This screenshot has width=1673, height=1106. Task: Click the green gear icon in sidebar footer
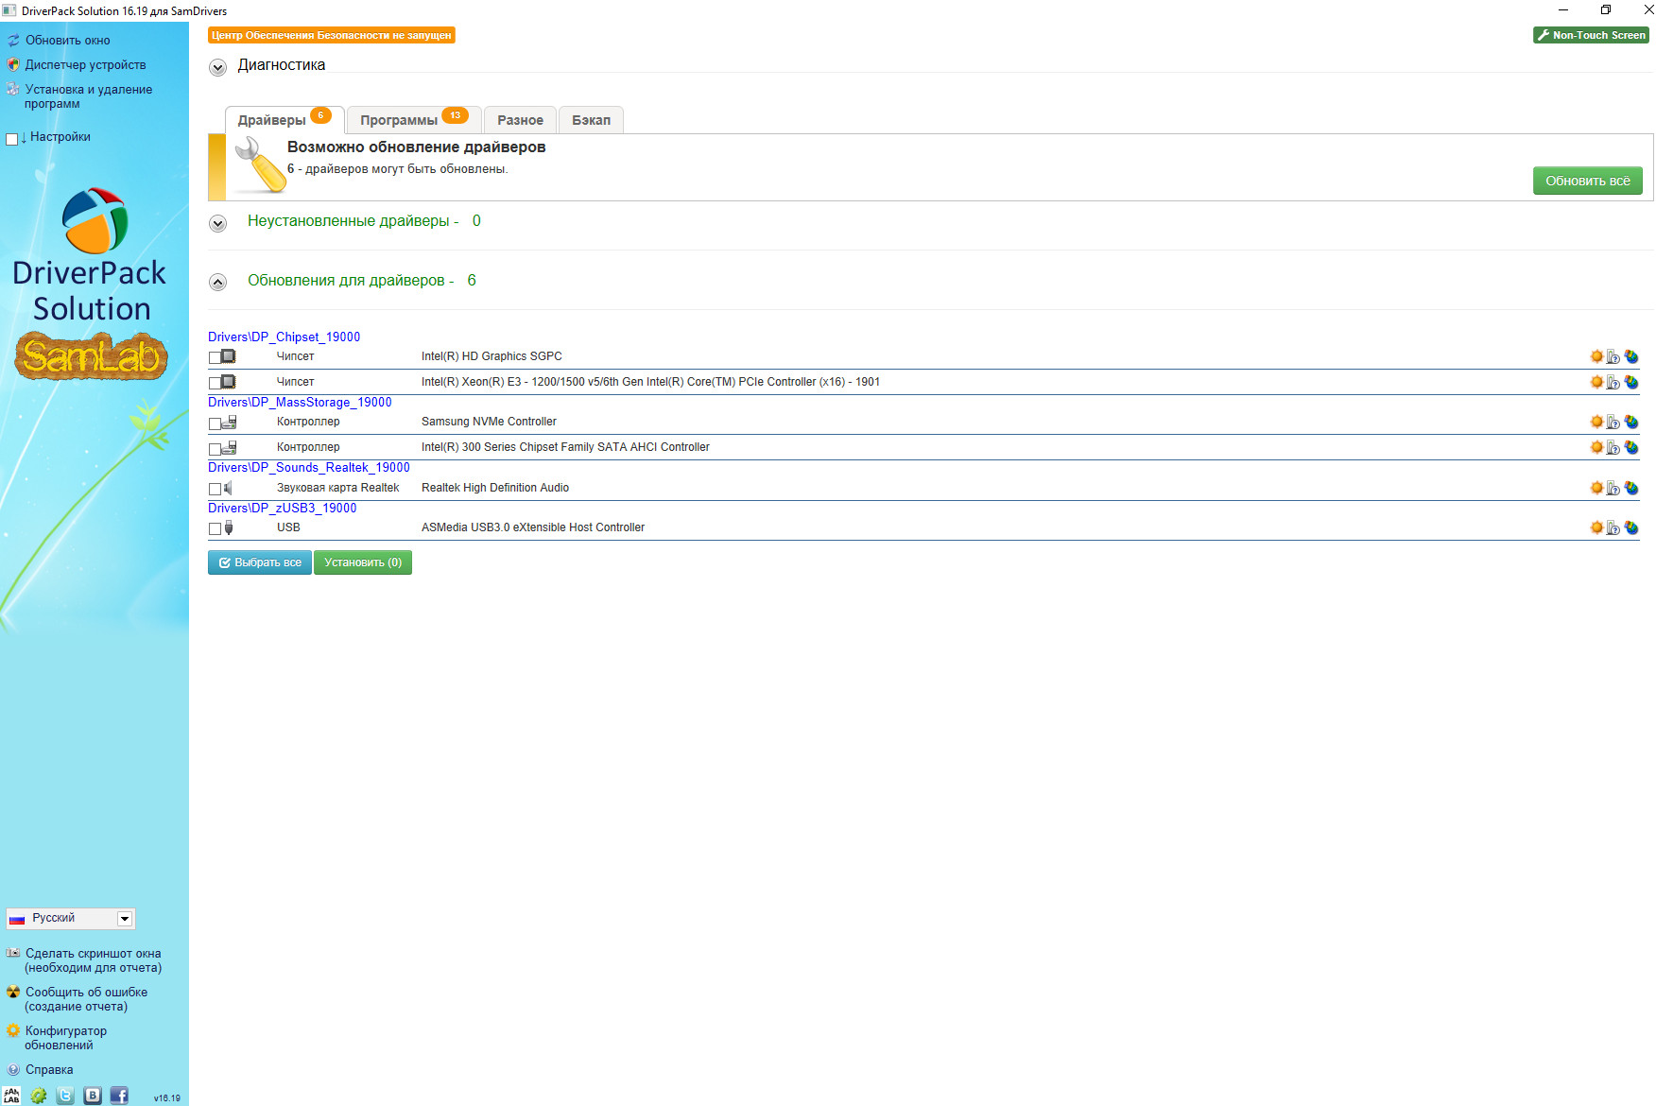pos(39,1096)
